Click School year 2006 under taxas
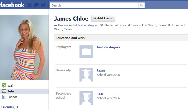188x110 pixels. (x=109, y=75)
